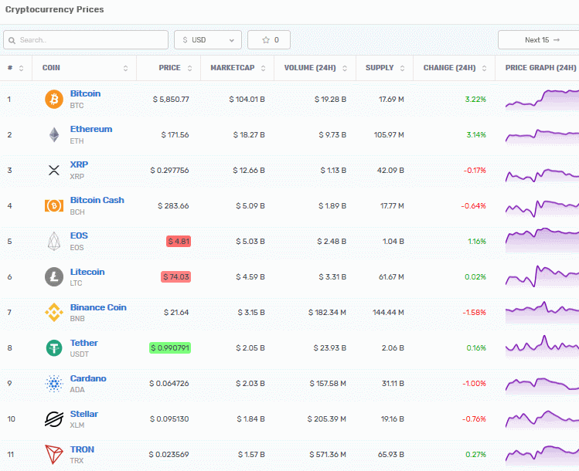The height and width of the screenshot is (471, 579).
Task: Click XRP supply 42.09 B
Action: 390,170
